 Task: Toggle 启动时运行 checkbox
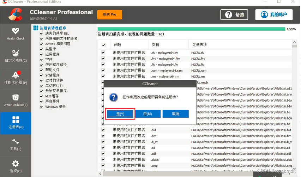(41, 86)
